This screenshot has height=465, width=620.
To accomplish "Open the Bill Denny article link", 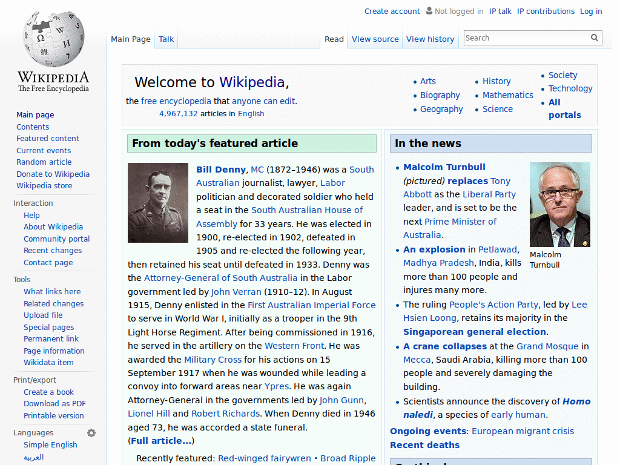I will [221, 170].
